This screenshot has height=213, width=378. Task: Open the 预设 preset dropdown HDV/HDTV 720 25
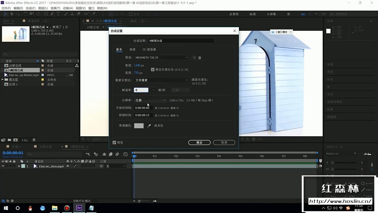tap(161, 58)
